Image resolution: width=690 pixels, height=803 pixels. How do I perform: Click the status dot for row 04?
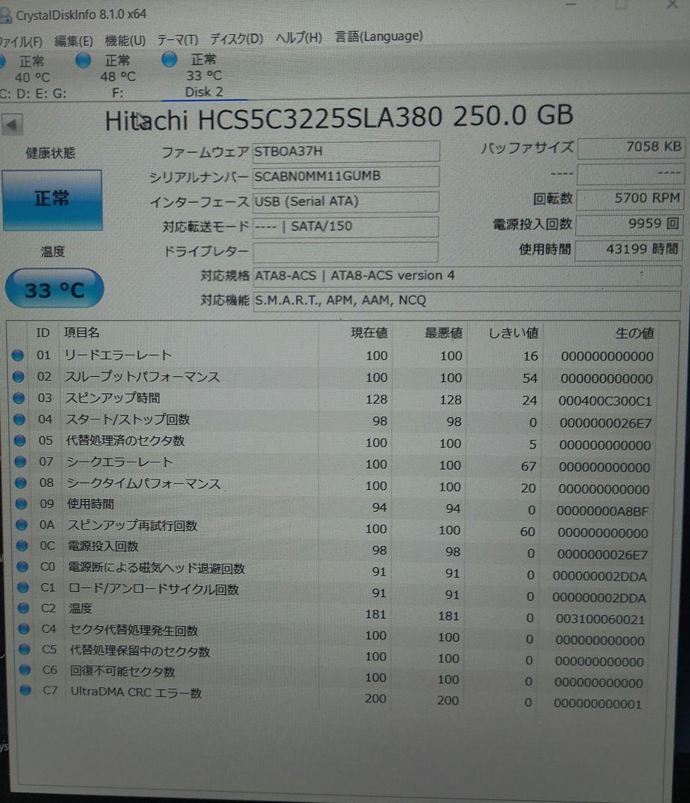click(19, 419)
